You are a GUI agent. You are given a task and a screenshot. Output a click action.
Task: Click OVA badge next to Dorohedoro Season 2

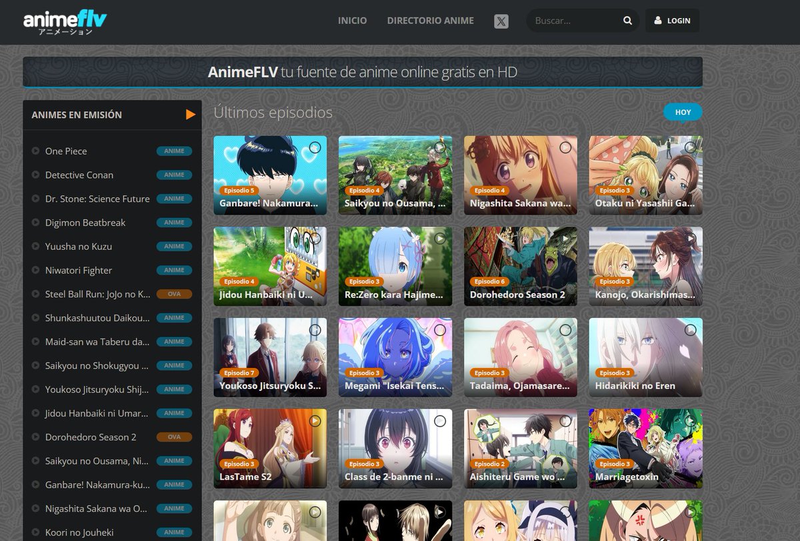174,437
